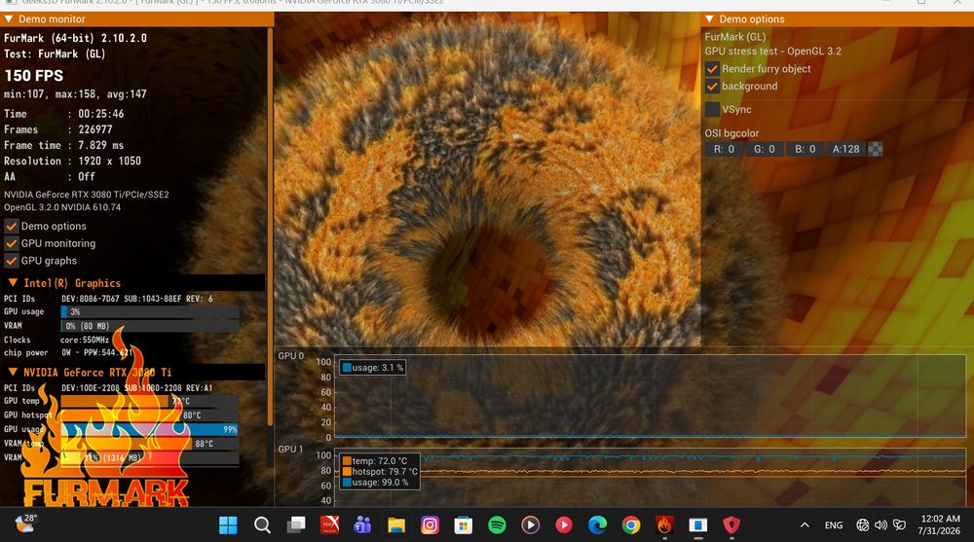Open network settings tray icon

862,525
